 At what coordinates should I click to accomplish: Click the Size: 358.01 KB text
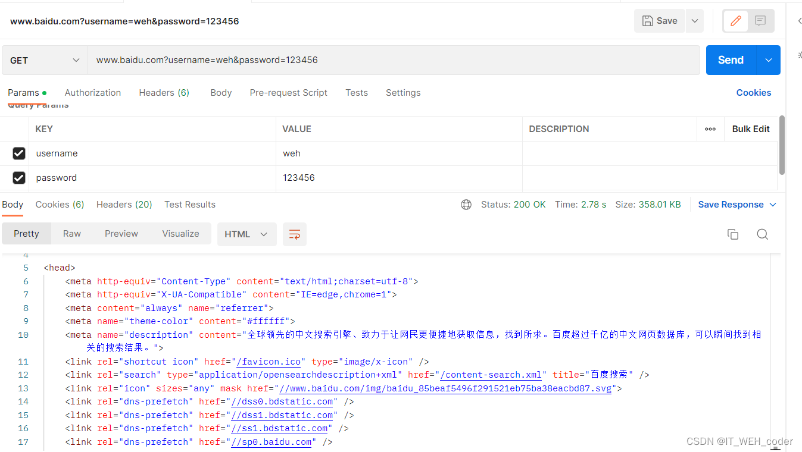click(x=648, y=205)
